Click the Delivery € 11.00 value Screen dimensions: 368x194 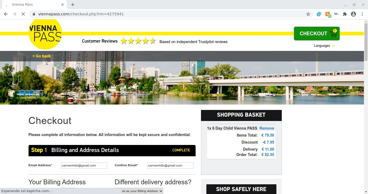268,149
